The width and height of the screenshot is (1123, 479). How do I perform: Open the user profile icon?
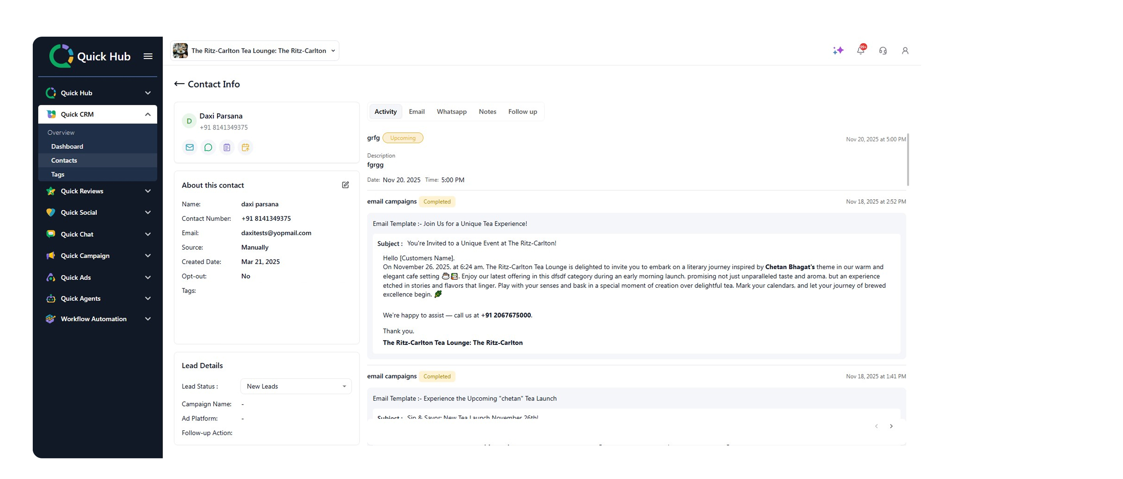905,51
